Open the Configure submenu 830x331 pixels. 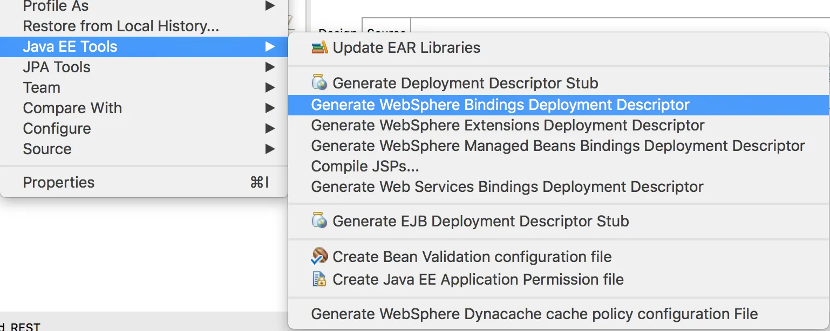click(57, 129)
